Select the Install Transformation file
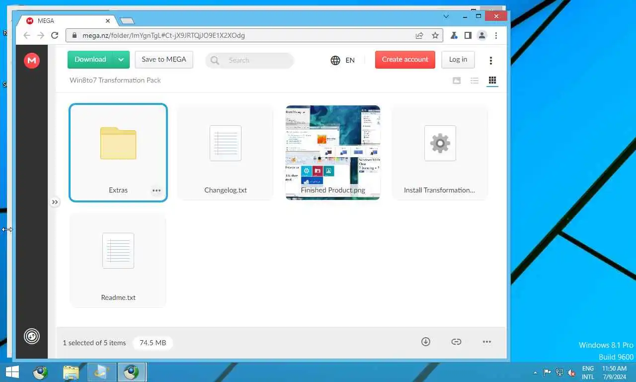This screenshot has width=636, height=382. [440, 152]
